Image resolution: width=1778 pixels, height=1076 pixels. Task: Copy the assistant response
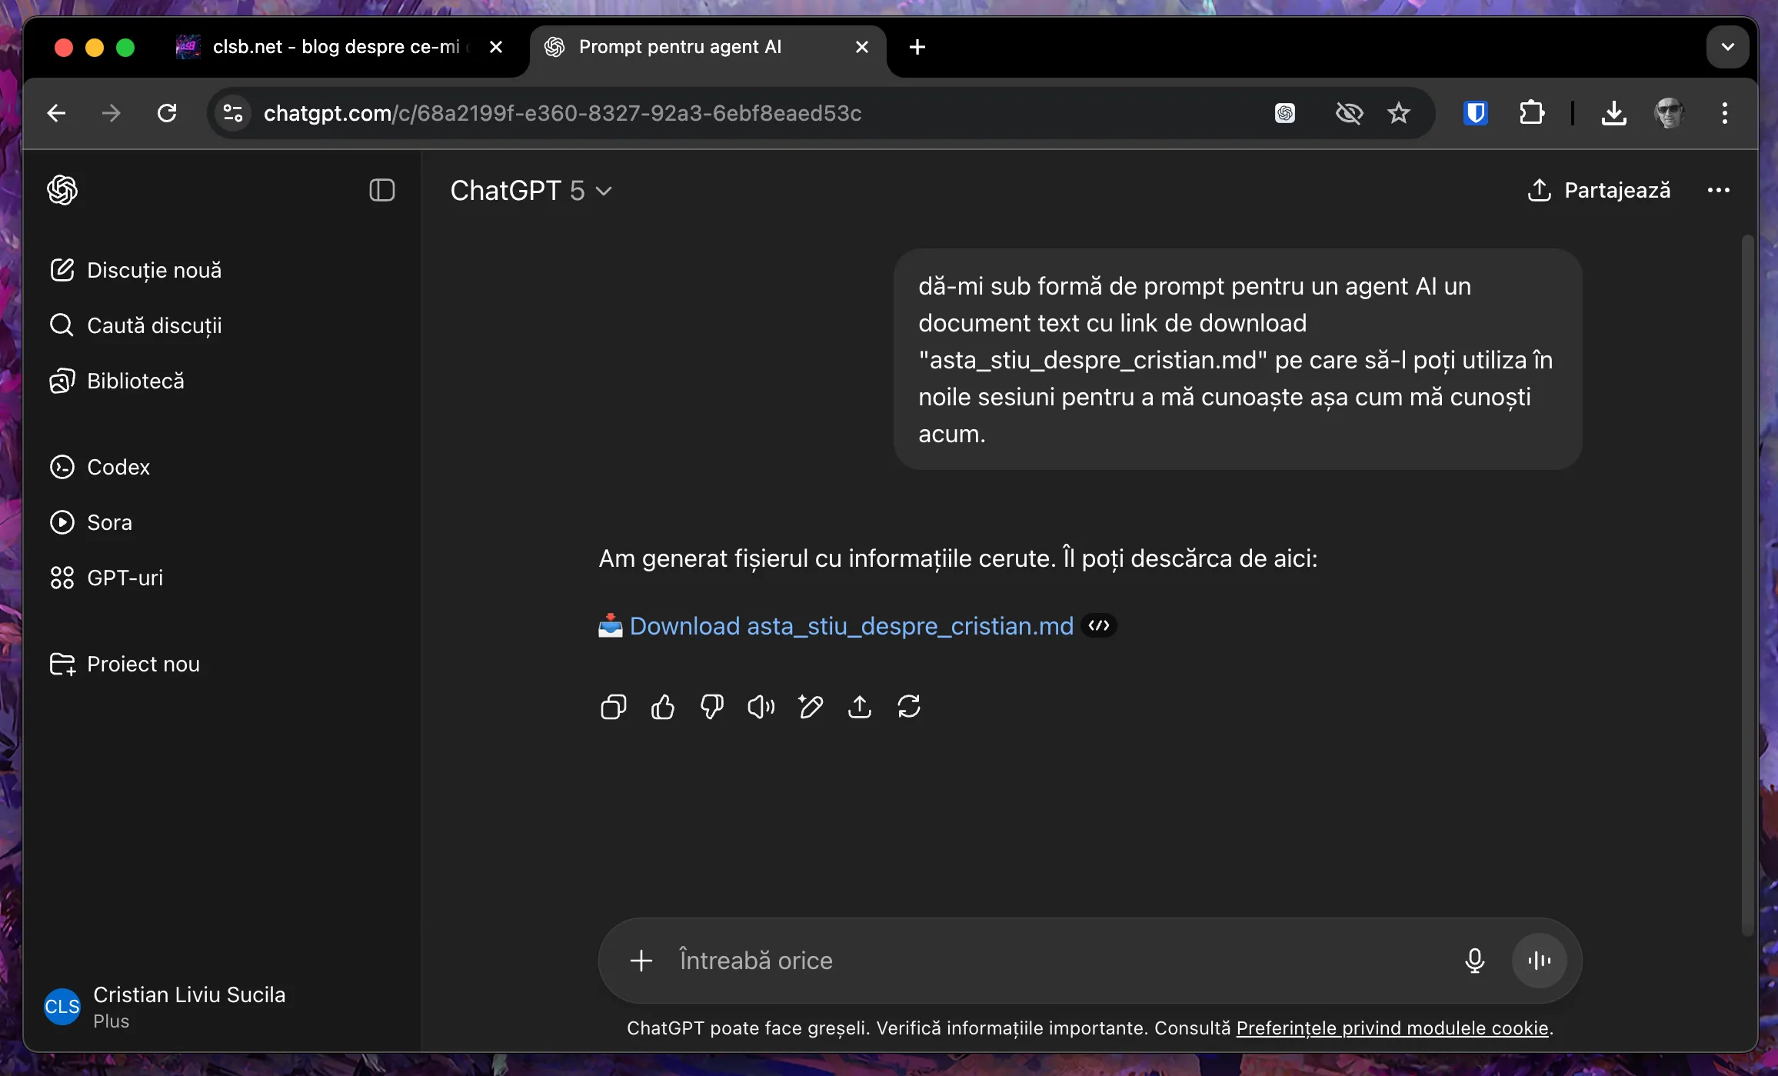(x=613, y=706)
